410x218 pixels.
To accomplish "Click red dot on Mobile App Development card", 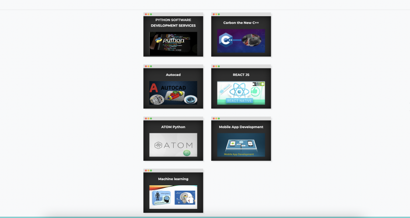I will click(214, 119).
